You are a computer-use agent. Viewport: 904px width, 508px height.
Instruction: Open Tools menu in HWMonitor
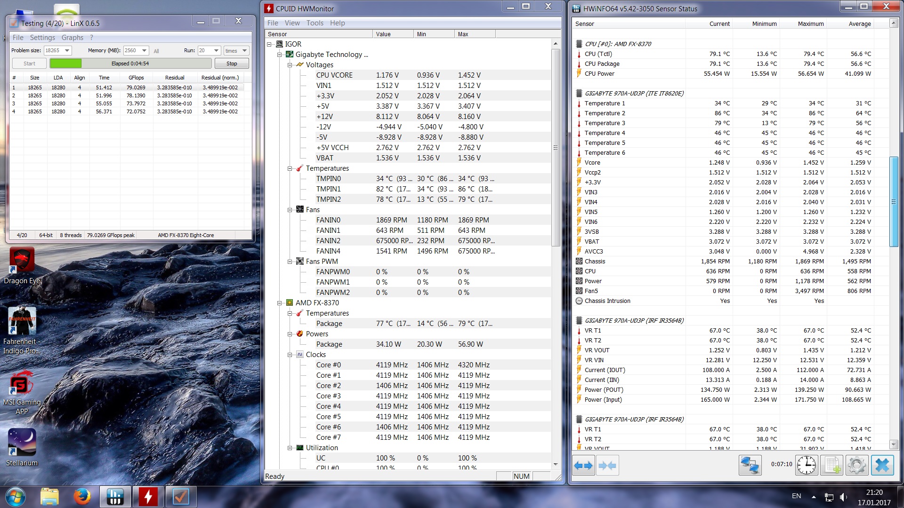click(x=315, y=23)
